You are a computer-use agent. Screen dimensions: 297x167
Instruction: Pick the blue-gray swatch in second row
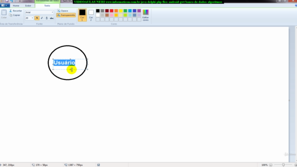(135, 15)
